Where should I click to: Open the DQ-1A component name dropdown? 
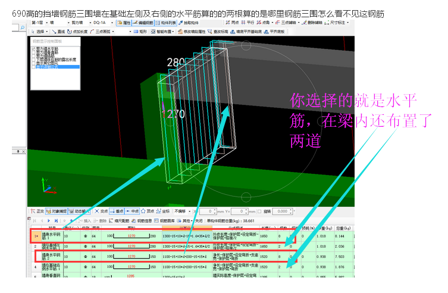[112, 23]
